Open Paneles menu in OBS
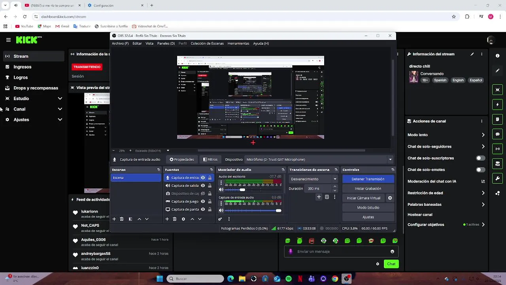 [166, 44]
